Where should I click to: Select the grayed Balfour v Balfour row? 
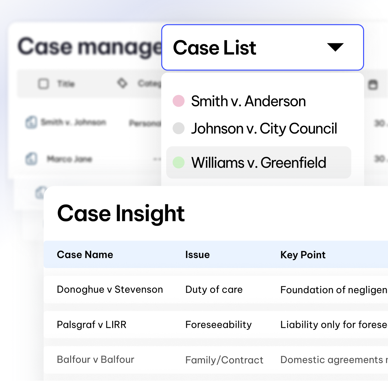(x=96, y=360)
